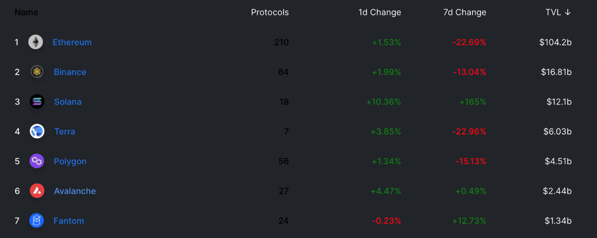The height and width of the screenshot is (238, 597).
Task: Click the Ethereum chain logo icon
Action: (x=36, y=42)
